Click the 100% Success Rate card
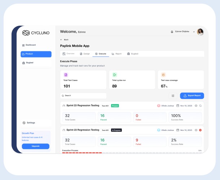Image resolution: width=220 pixels, height=180 pixels. (185, 117)
